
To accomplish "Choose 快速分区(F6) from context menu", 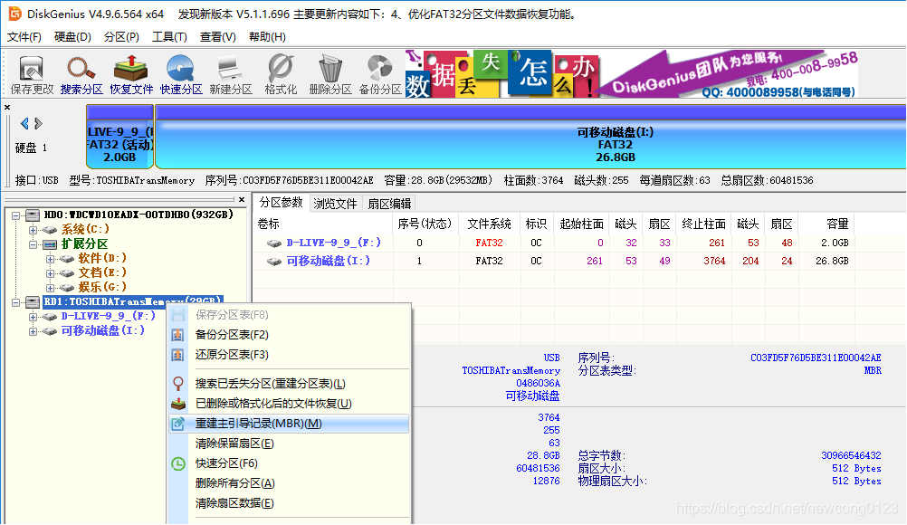I will pyautogui.click(x=290, y=463).
